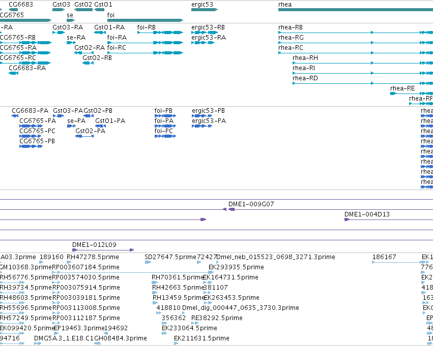Select transcript rhea-RI

coord(363,73)
